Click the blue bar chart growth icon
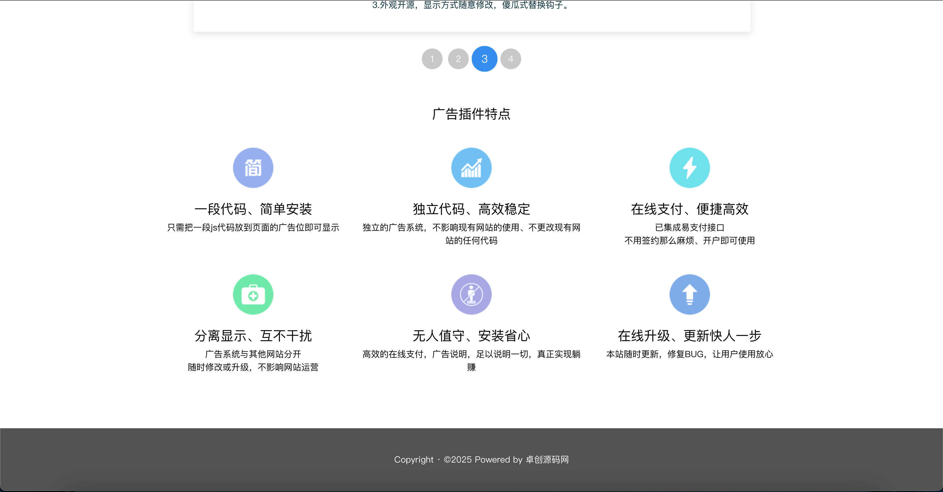 [471, 168]
